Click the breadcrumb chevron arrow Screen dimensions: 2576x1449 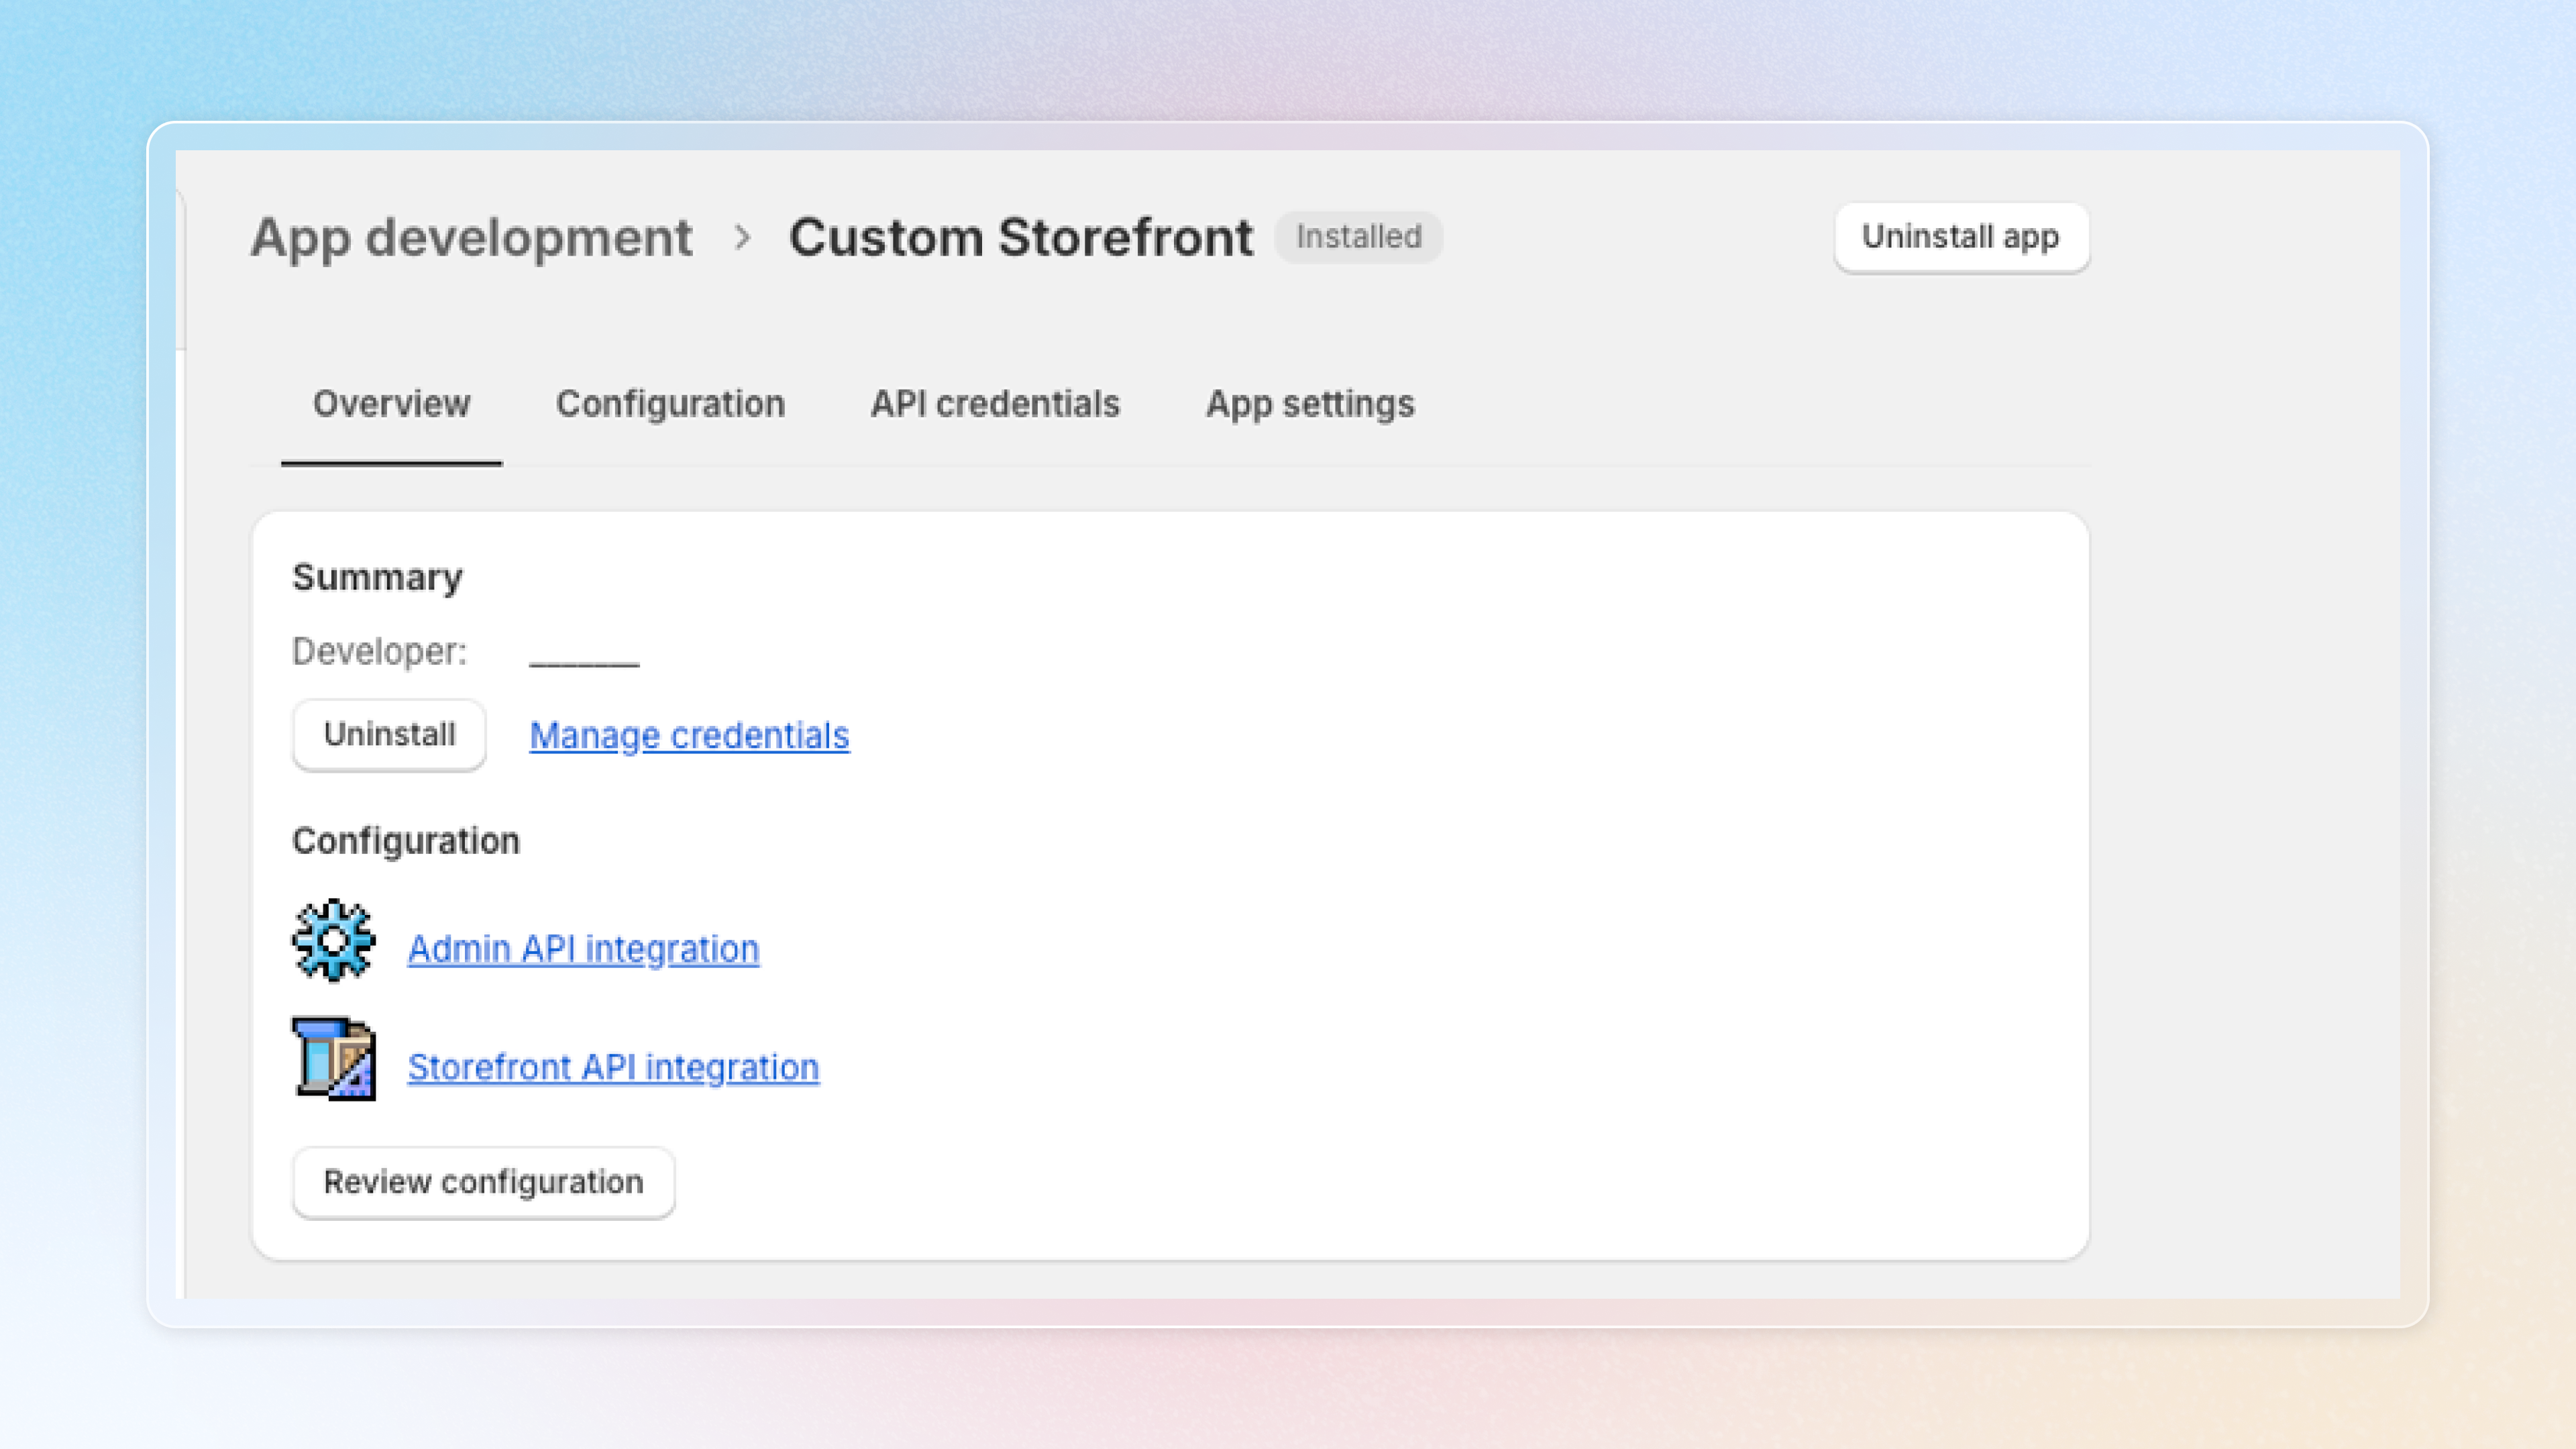(742, 238)
